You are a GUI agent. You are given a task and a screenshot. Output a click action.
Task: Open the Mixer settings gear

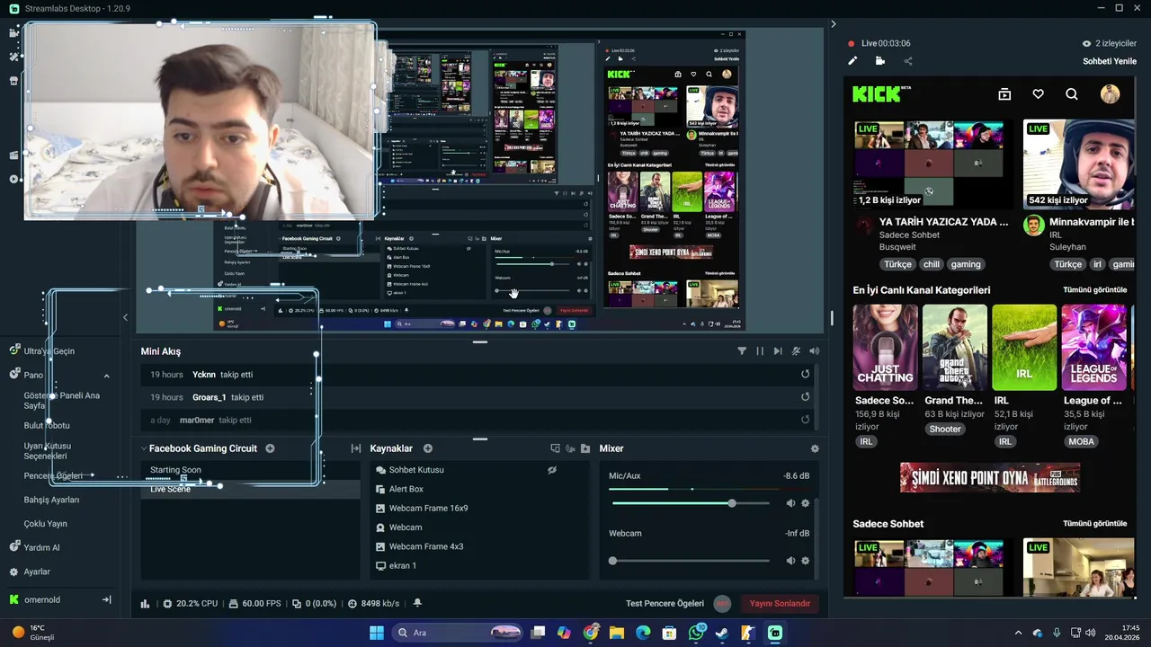[x=815, y=448]
